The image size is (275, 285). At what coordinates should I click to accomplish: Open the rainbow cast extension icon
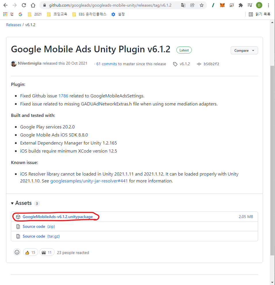(x=232, y=5)
